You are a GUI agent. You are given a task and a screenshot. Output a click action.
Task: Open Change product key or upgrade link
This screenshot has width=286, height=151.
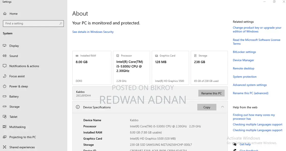coord(257,30)
